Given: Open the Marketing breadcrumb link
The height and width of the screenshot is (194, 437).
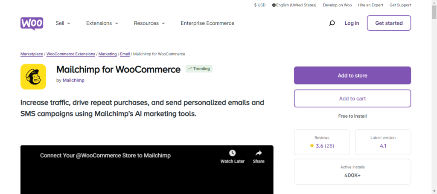Looking at the screenshot, I should click(108, 54).
